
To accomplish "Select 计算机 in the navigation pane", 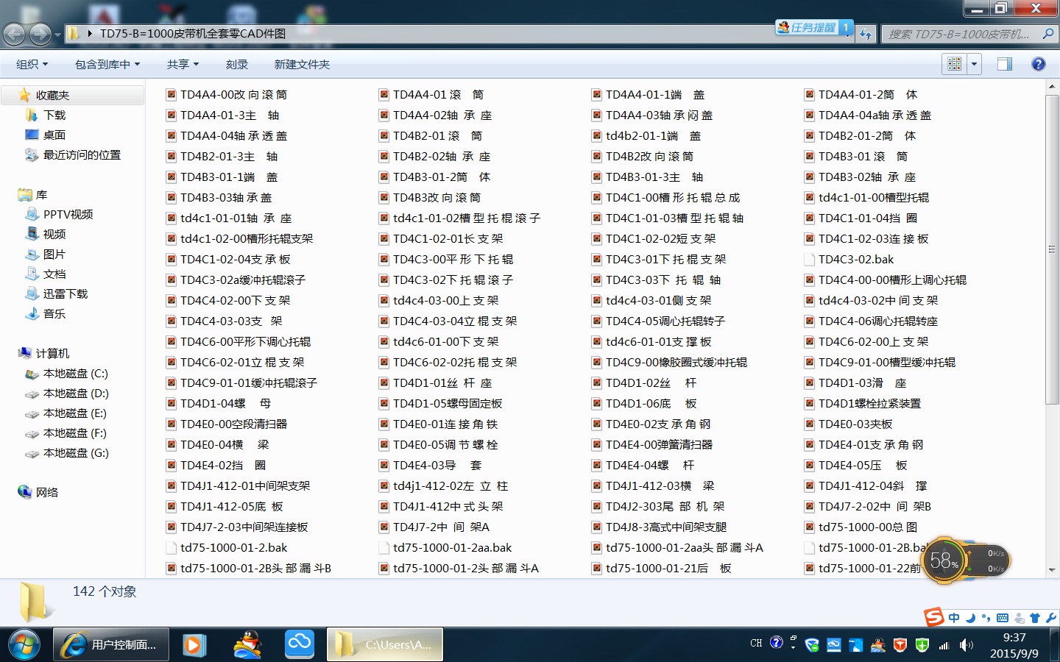I will pos(52,353).
